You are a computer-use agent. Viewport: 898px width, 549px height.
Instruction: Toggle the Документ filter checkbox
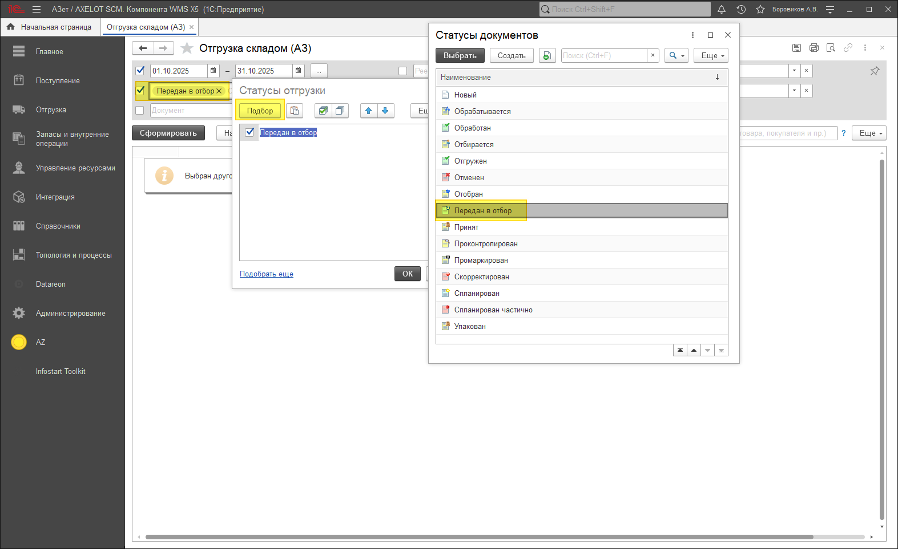pyautogui.click(x=140, y=111)
